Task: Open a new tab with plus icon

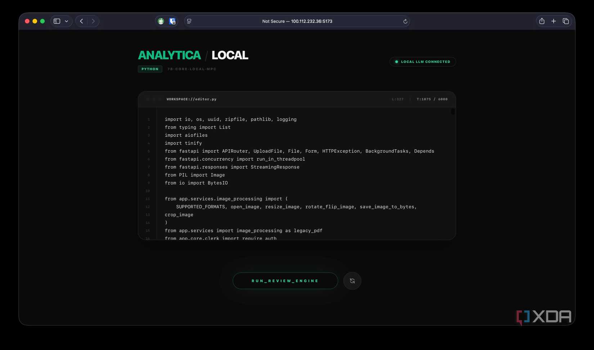Action: click(x=554, y=21)
